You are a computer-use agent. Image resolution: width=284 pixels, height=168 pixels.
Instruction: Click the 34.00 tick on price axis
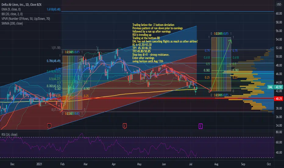[279, 126]
